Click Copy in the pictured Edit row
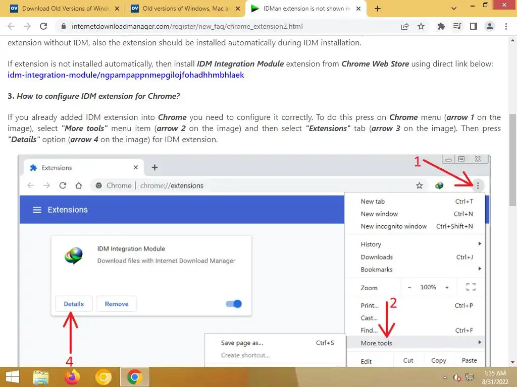The width and height of the screenshot is (517, 387). click(x=439, y=360)
